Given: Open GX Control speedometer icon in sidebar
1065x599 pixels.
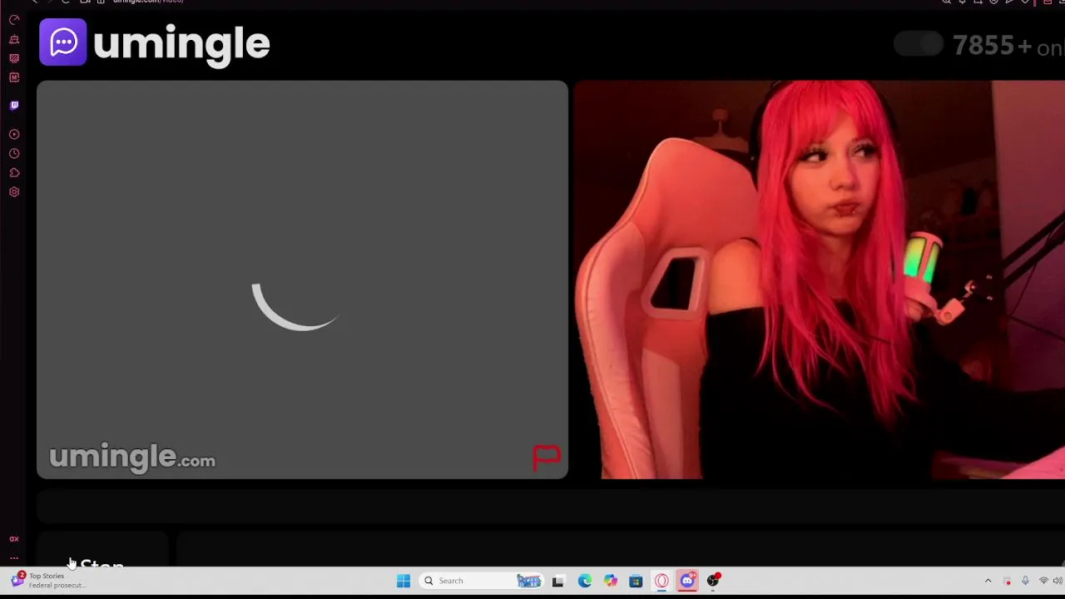Looking at the screenshot, I should point(14,19).
